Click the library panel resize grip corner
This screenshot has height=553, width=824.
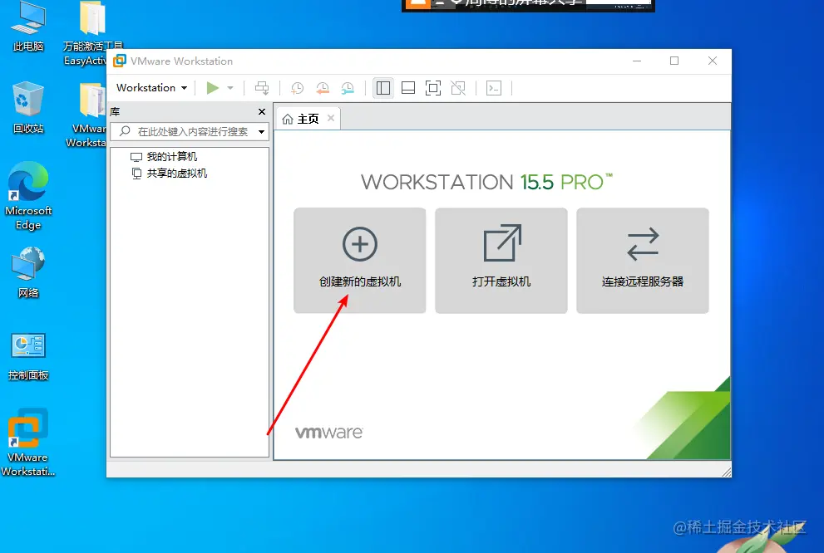pos(726,472)
